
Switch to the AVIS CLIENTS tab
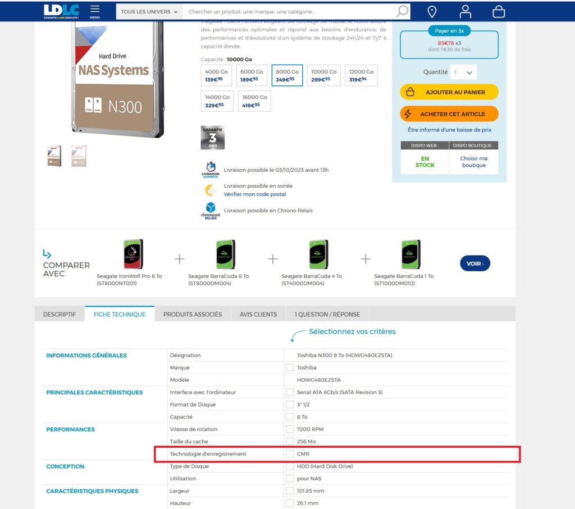pyautogui.click(x=258, y=314)
